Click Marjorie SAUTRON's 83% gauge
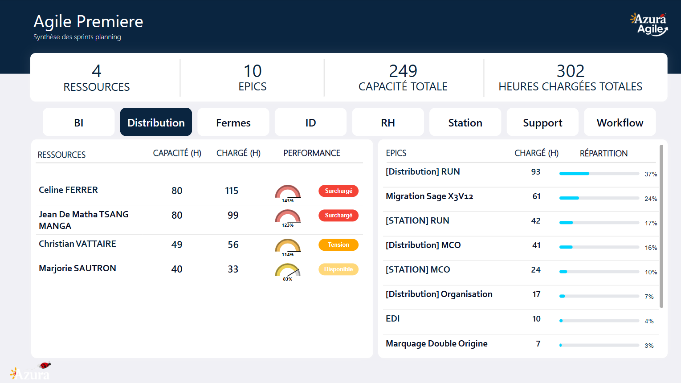 (x=288, y=271)
